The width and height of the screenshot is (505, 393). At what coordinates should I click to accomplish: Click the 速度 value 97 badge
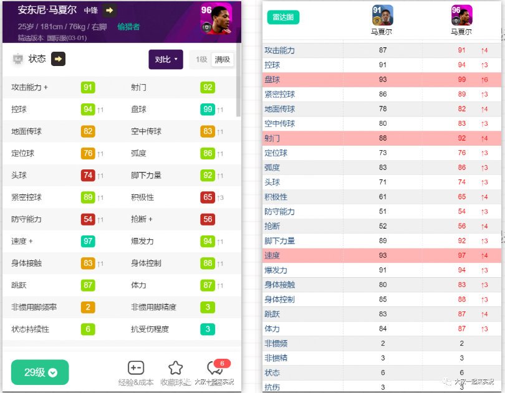[x=88, y=241]
